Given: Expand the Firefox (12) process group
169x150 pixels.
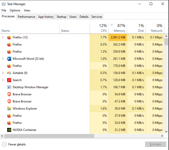Looking at the screenshot, I should point(3,37).
